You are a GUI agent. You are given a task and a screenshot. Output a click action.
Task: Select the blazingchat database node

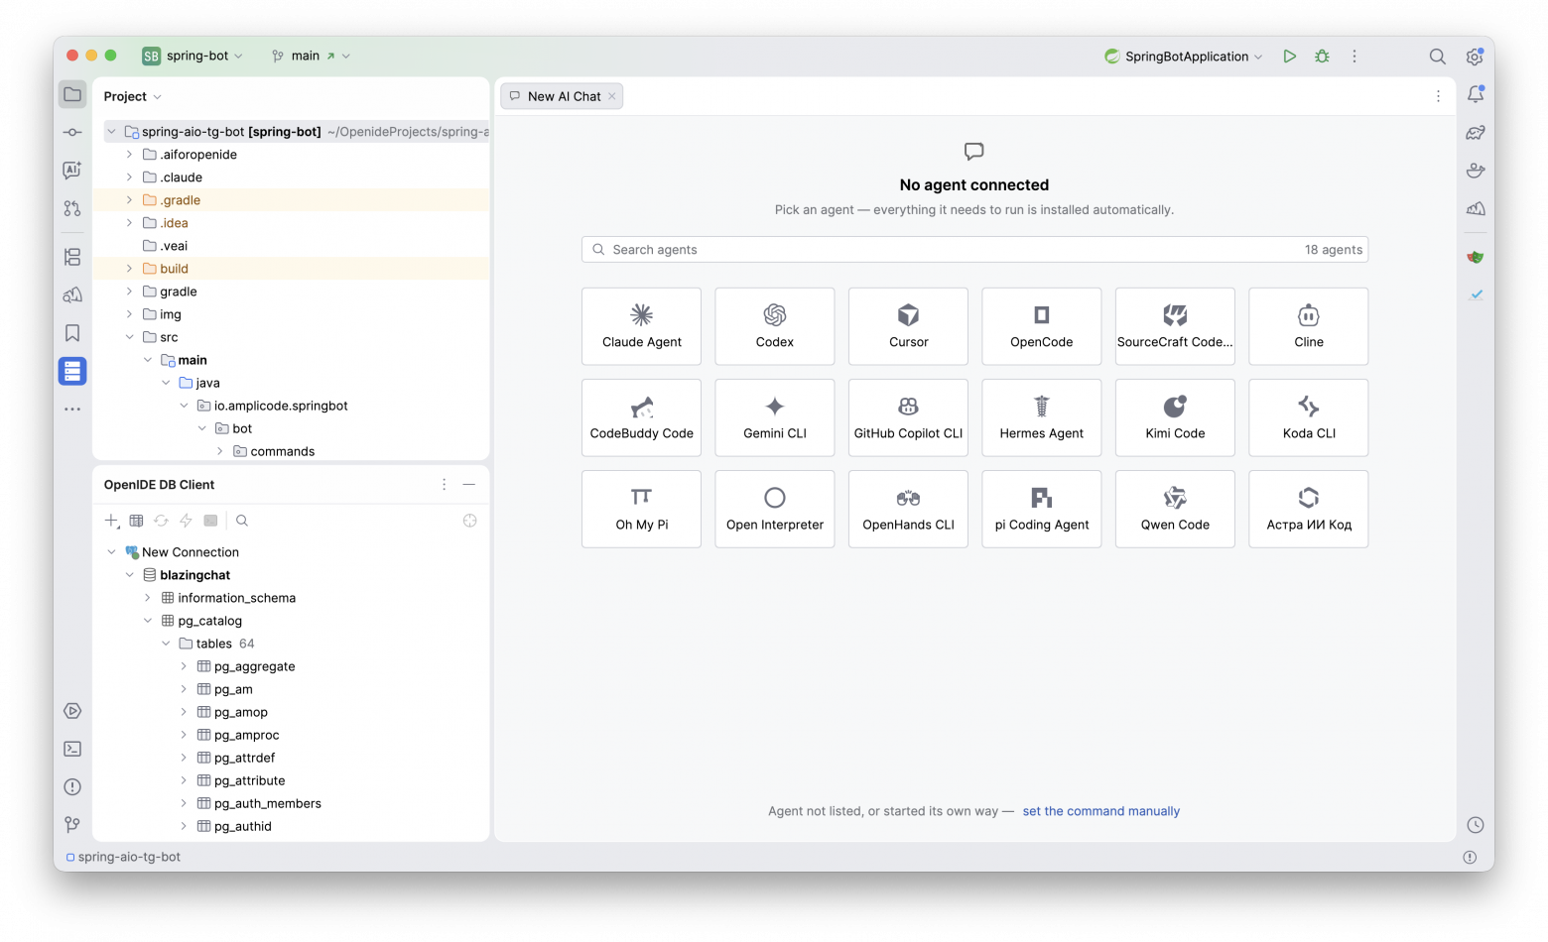(x=194, y=575)
